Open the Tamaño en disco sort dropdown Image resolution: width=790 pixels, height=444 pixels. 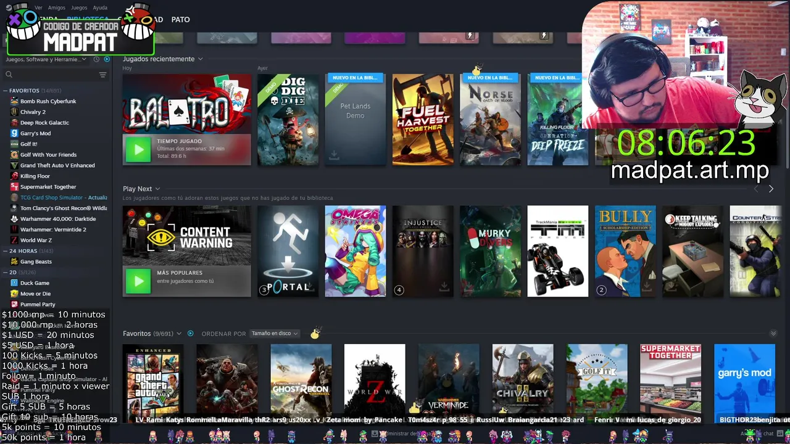click(275, 334)
